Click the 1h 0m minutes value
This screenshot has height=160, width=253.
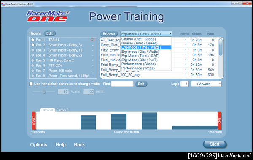pyautogui.click(x=197, y=50)
